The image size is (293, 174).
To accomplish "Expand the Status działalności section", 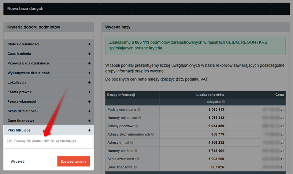I will pos(89,44).
